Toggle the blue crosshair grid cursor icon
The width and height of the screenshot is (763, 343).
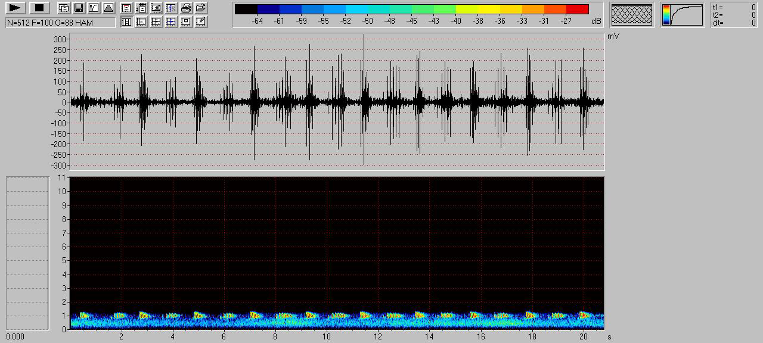coord(171,22)
